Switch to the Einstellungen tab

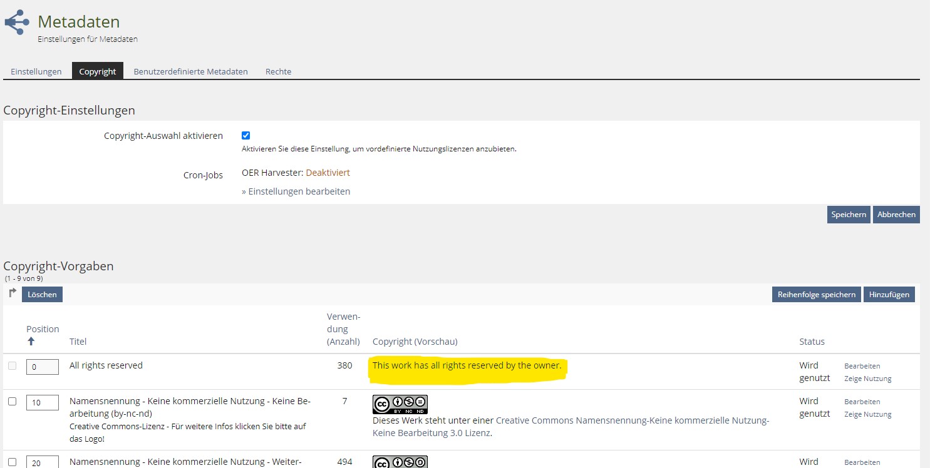point(36,71)
